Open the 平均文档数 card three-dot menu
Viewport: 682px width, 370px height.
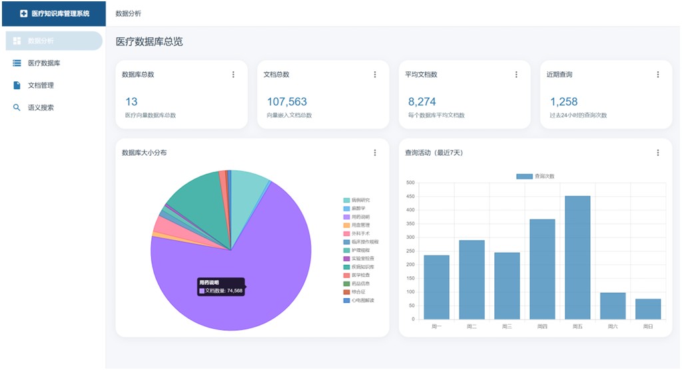[x=516, y=75]
